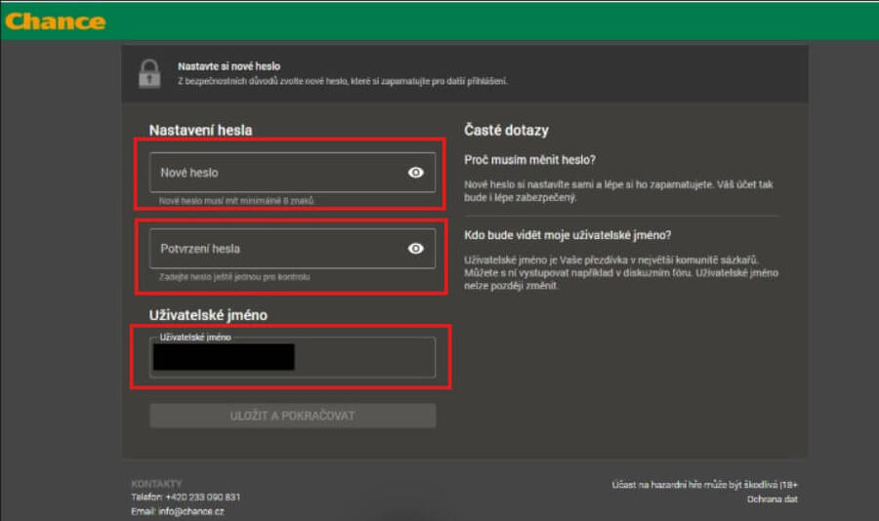Screen dimensions: 879x521
Task: Click the Nastavte si nové heslo heading
Action: coord(229,66)
